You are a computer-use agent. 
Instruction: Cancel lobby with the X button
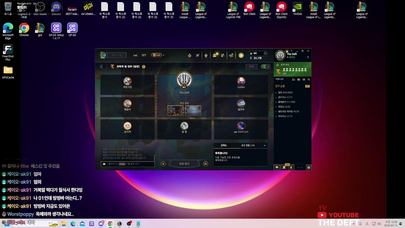pos(163,164)
